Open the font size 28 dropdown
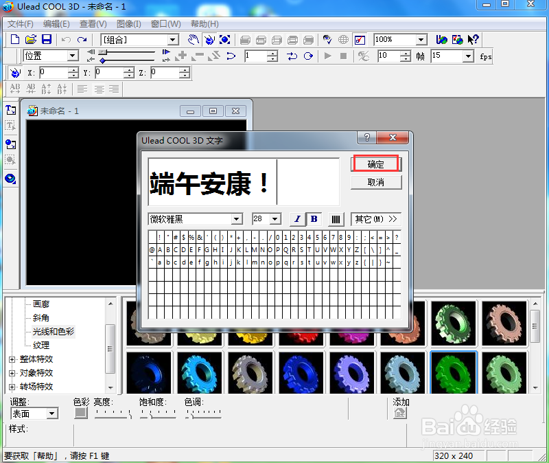This screenshot has width=549, height=463. point(276,219)
